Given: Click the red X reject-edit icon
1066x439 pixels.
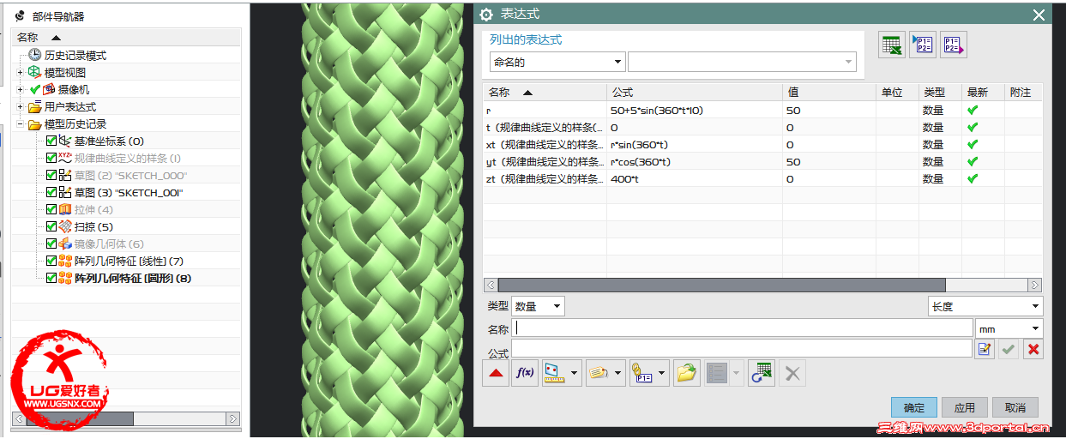Looking at the screenshot, I should click(x=1033, y=349).
